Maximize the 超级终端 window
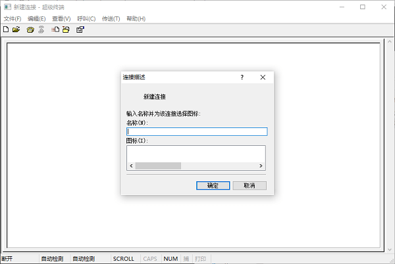This screenshot has height=264, width=395. (363, 7)
